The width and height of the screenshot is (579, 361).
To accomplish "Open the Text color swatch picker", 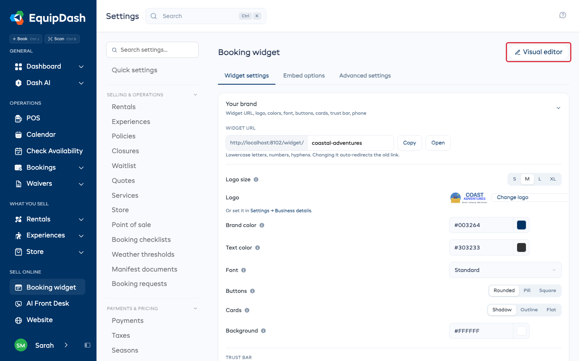I will point(522,247).
